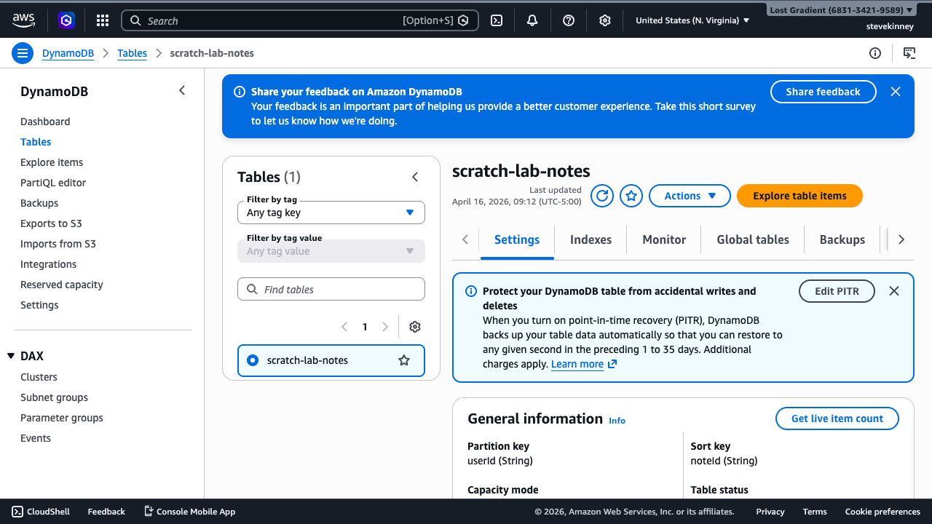Open the notifications bell
The width and height of the screenshot is (932, 524).
(x=532, y=20)
